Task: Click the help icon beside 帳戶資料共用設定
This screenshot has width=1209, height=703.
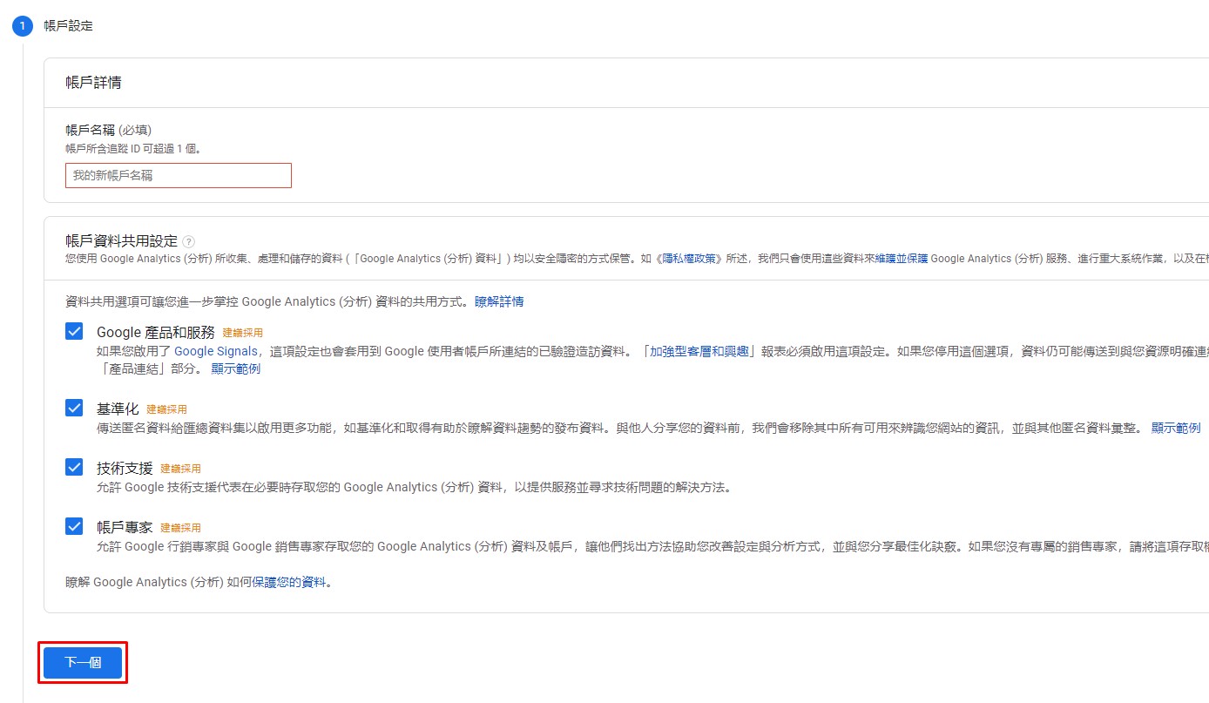Action: pos(189,241)
